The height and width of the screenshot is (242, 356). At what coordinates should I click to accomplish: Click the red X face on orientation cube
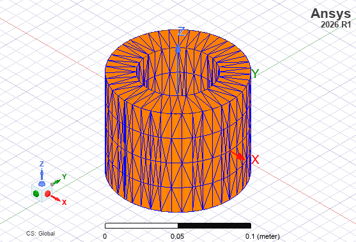pyautogui.click(x=47, y=193)
